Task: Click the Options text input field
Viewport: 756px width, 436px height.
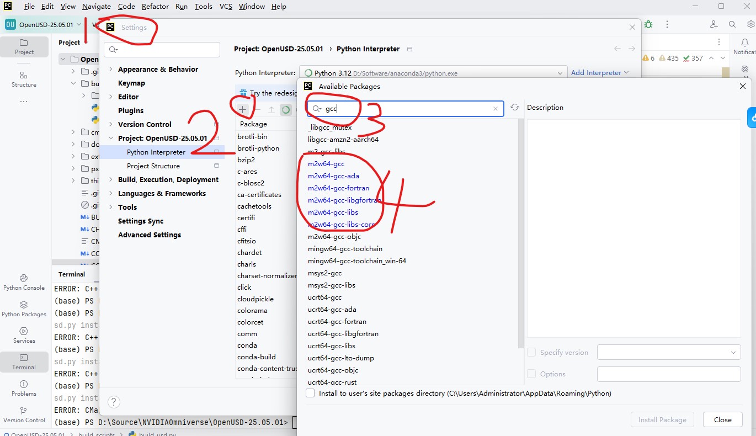Action: (669, 374)
